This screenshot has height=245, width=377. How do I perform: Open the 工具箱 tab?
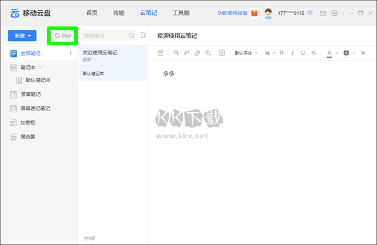[x=180, y=12]
